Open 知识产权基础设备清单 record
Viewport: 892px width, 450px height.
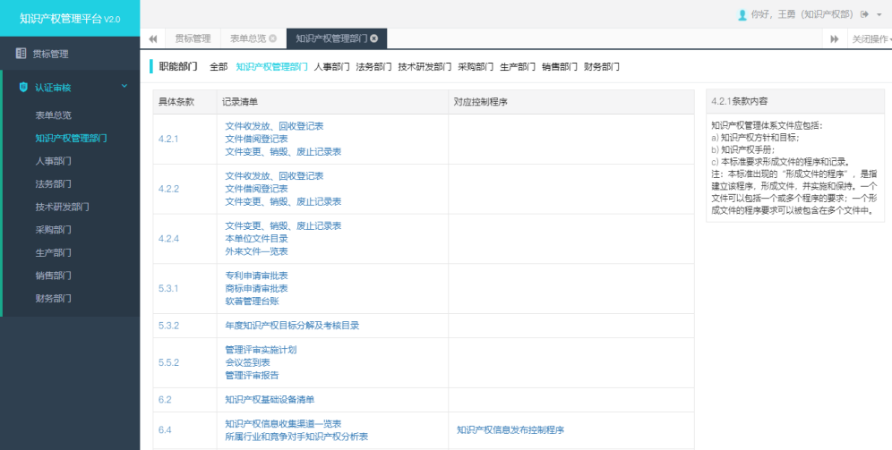click(x=270, y=400)
